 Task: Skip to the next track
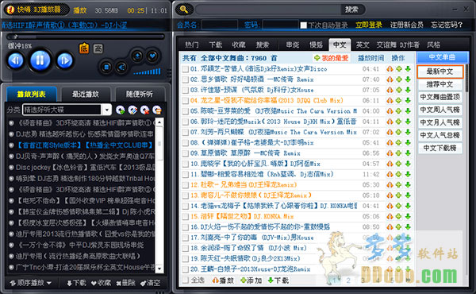point(64,60)
